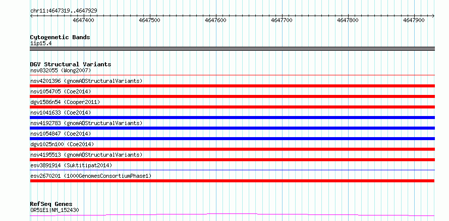Click the 4647900 ruler position
The width and height of the screenshot is (449, 221).
[414, 20]
